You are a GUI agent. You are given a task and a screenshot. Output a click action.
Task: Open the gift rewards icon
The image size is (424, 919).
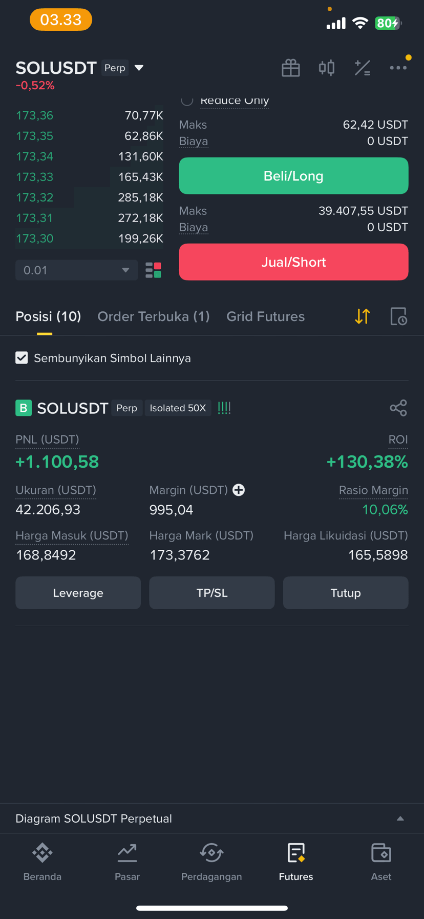pos(290,68)
